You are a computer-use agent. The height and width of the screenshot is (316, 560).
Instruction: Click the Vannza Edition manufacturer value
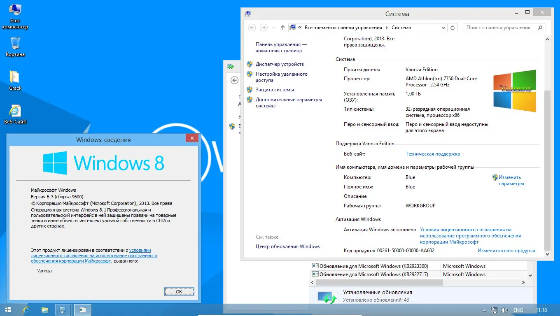422,70
